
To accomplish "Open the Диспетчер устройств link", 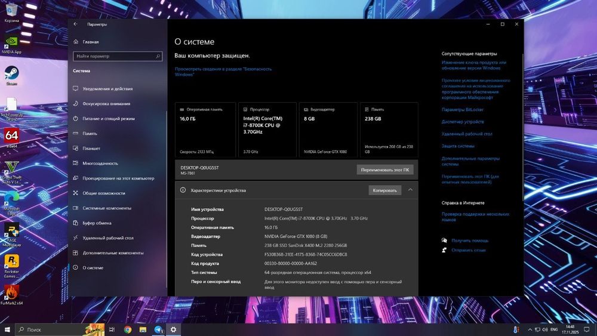I will [x=463, y=122].
